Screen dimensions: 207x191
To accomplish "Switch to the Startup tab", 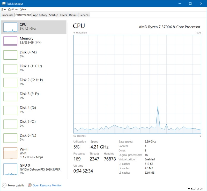I will [x=54, y=15].
